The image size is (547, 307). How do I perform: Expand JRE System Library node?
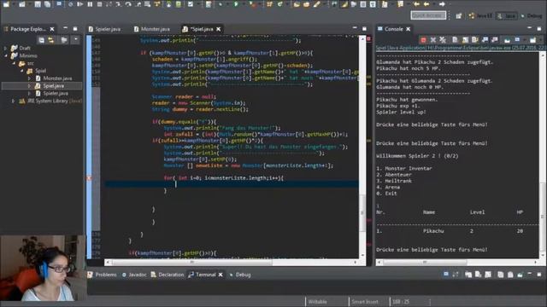[14, 101]
